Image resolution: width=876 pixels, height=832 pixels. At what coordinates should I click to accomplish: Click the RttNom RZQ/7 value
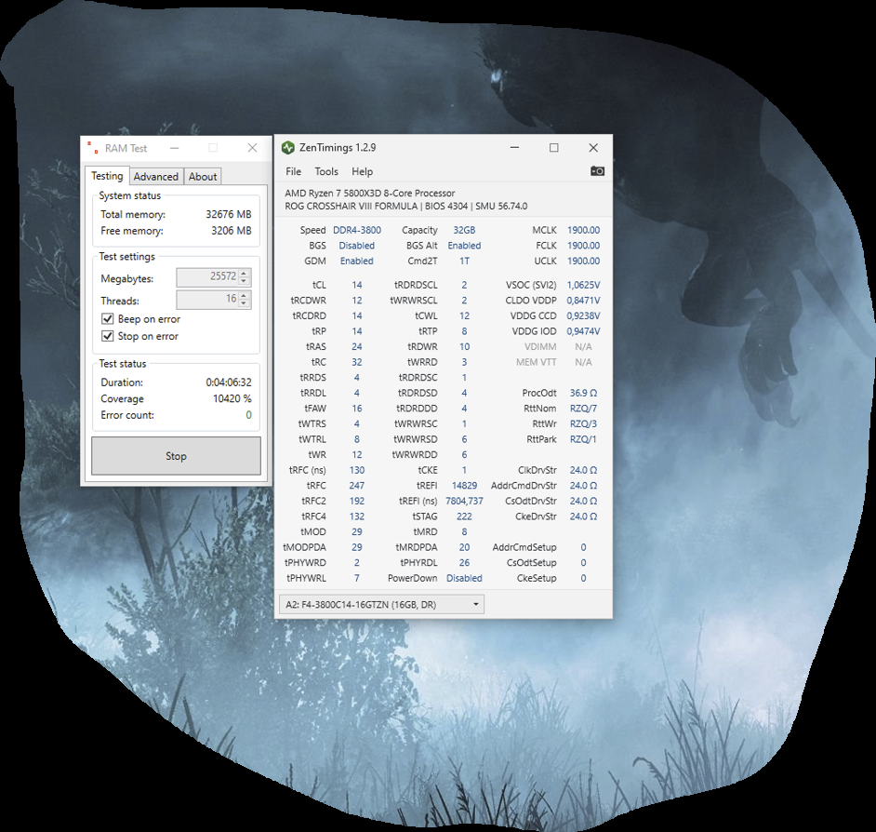[583, 409]
